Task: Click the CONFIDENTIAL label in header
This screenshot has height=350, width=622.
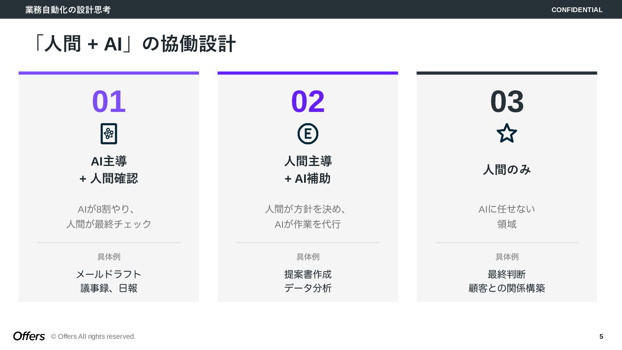Action: point(577,10)
